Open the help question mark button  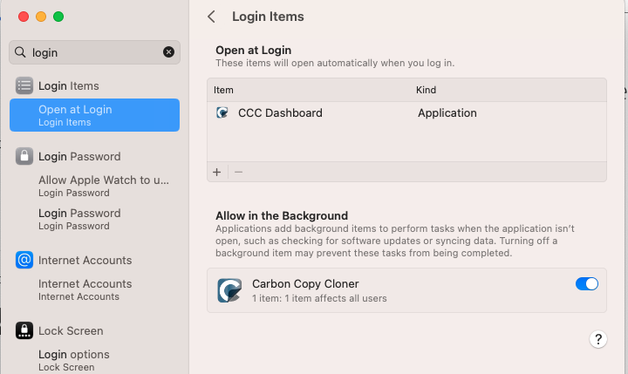tap(597, 339)
